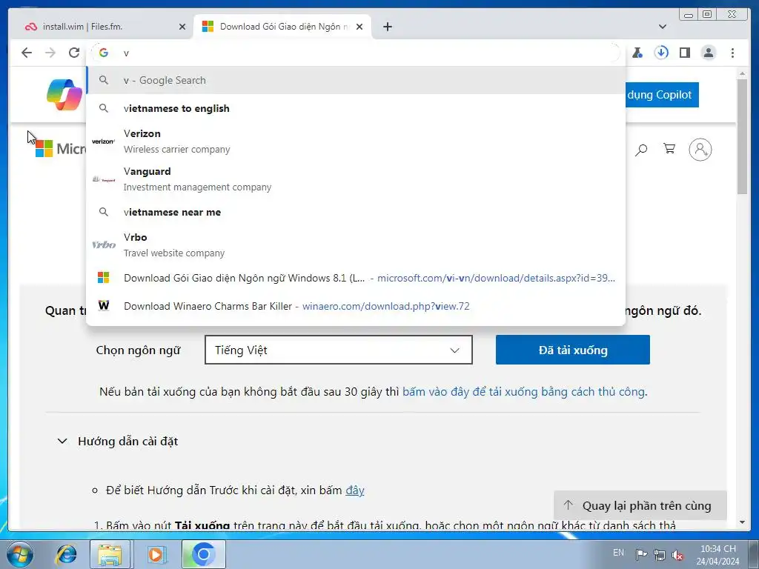
Task: Click the manual download link
Action: coord(524,391)
